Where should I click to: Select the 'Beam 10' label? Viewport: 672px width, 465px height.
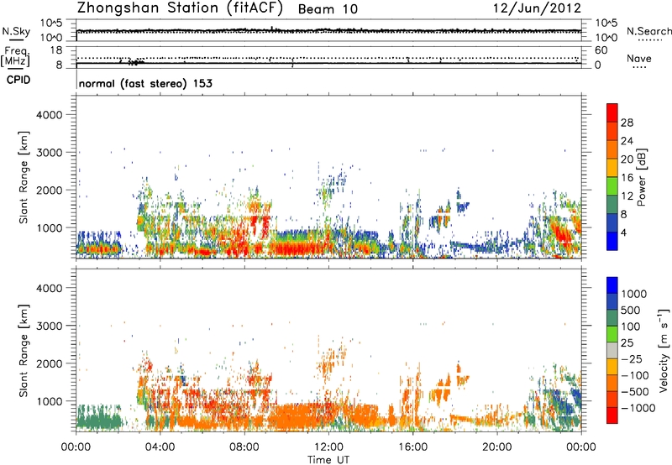coord(328,9)
